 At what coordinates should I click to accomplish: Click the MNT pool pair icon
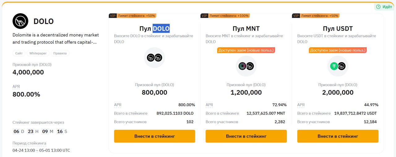(x=246, y=66)
